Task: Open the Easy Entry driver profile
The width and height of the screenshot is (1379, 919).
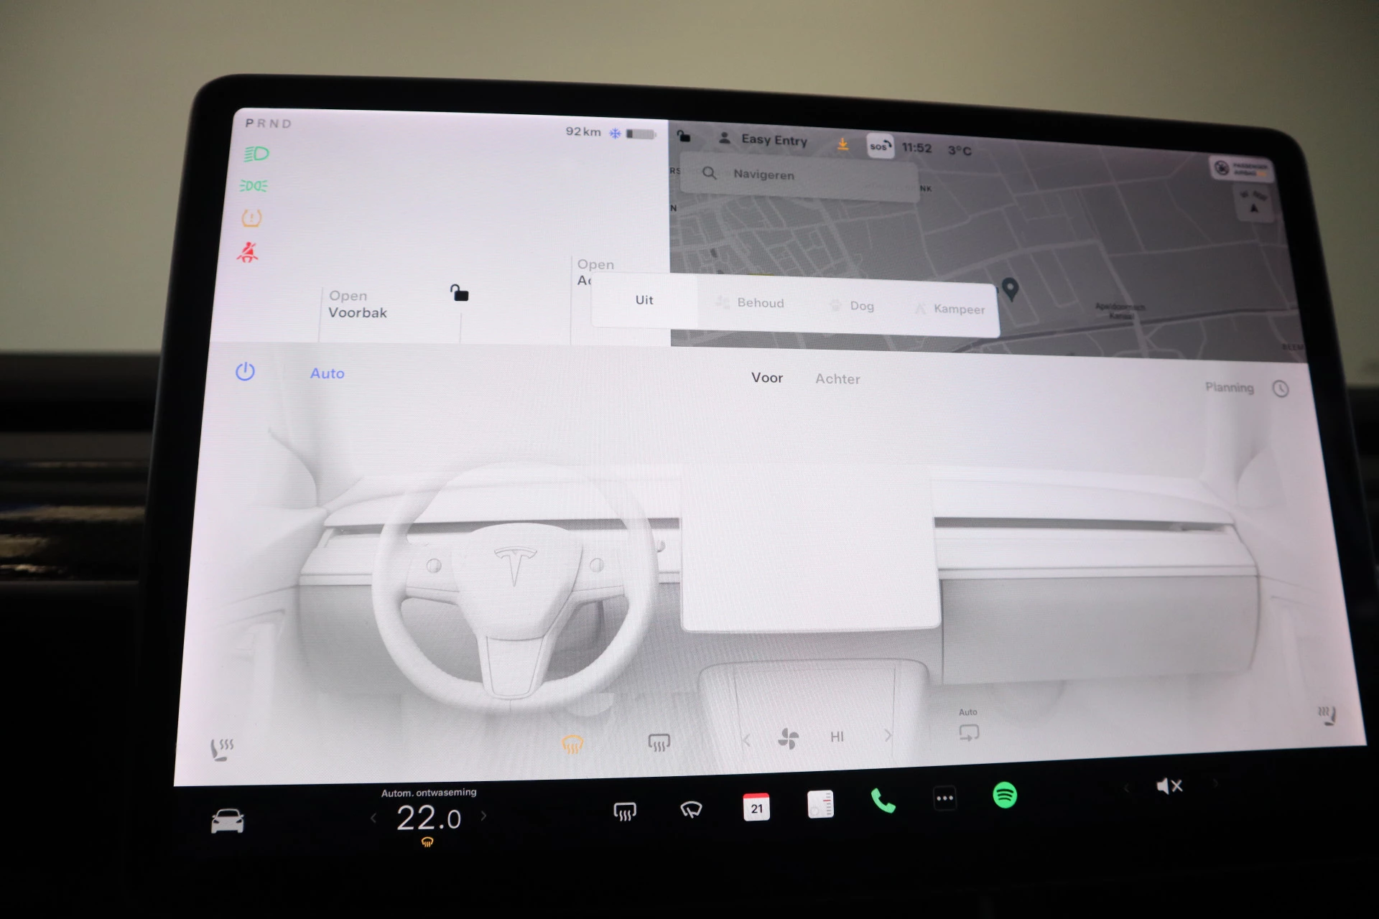Action: click(763, 139)
